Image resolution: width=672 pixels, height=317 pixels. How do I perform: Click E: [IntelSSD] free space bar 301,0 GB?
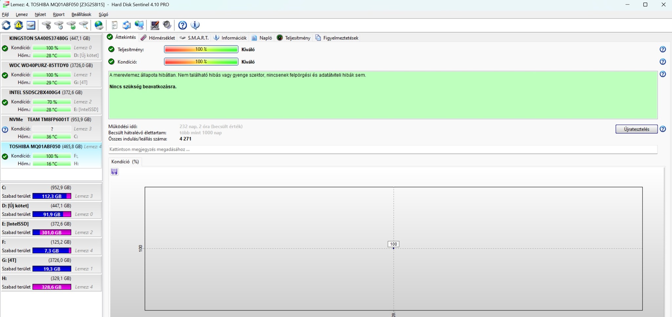(x=52, y=232)
